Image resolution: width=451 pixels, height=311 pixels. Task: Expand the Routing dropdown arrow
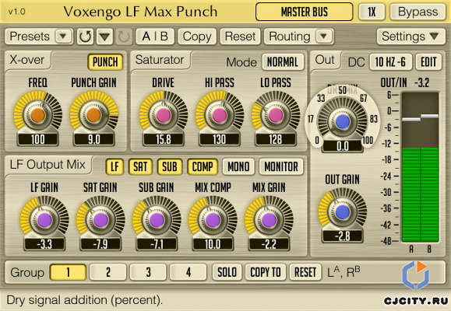click(323, 37)
